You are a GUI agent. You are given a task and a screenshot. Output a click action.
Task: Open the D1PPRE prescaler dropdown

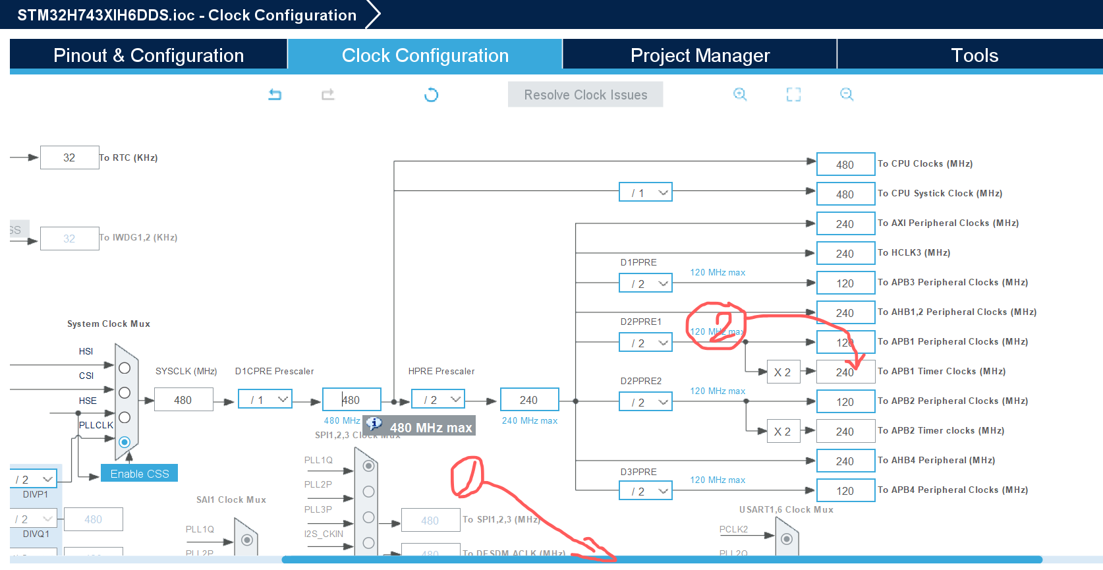646,284
